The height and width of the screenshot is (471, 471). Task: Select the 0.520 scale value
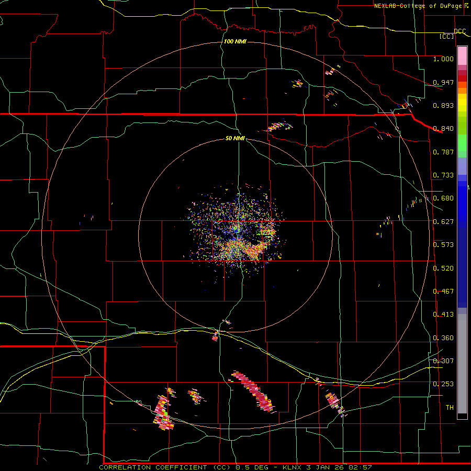pyautogui.click(x=443, y=268)
